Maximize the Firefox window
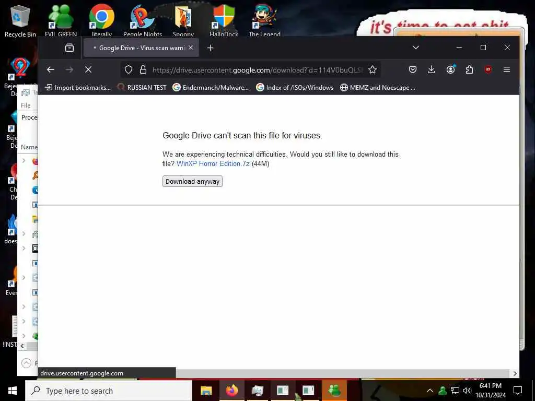This screenshot has height=401, width=535. (483, 48)
